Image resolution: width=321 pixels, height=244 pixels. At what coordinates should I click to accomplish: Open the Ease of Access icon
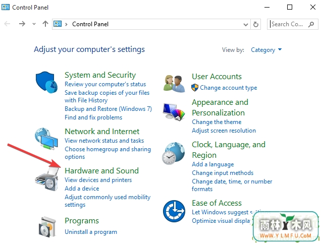tap(174, 211)
